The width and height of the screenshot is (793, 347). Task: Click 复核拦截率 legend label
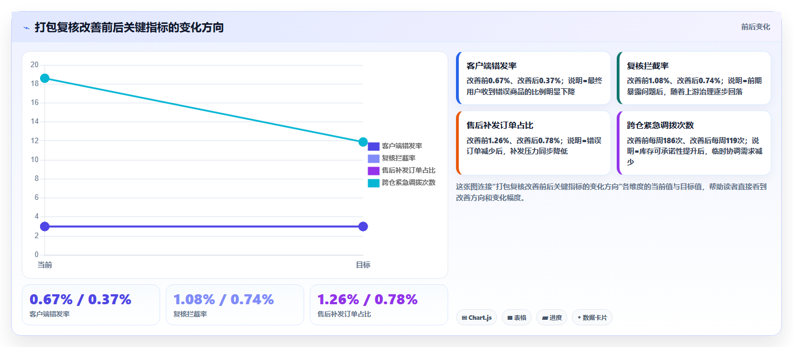coord(399,158)
